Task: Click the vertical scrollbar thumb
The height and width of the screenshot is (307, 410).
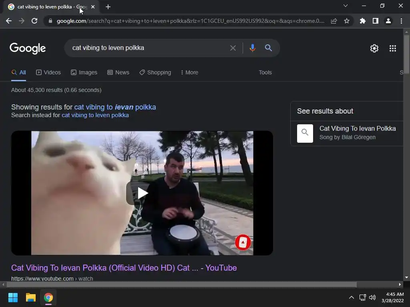Action: tap(406, 54)
